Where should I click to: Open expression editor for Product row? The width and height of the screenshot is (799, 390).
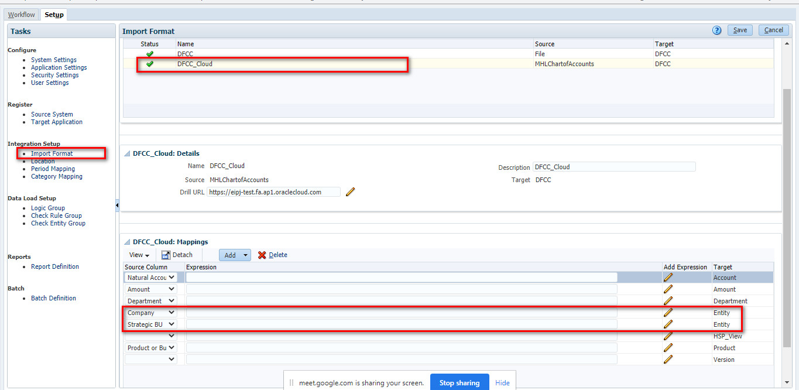click(x=668, y=348)
